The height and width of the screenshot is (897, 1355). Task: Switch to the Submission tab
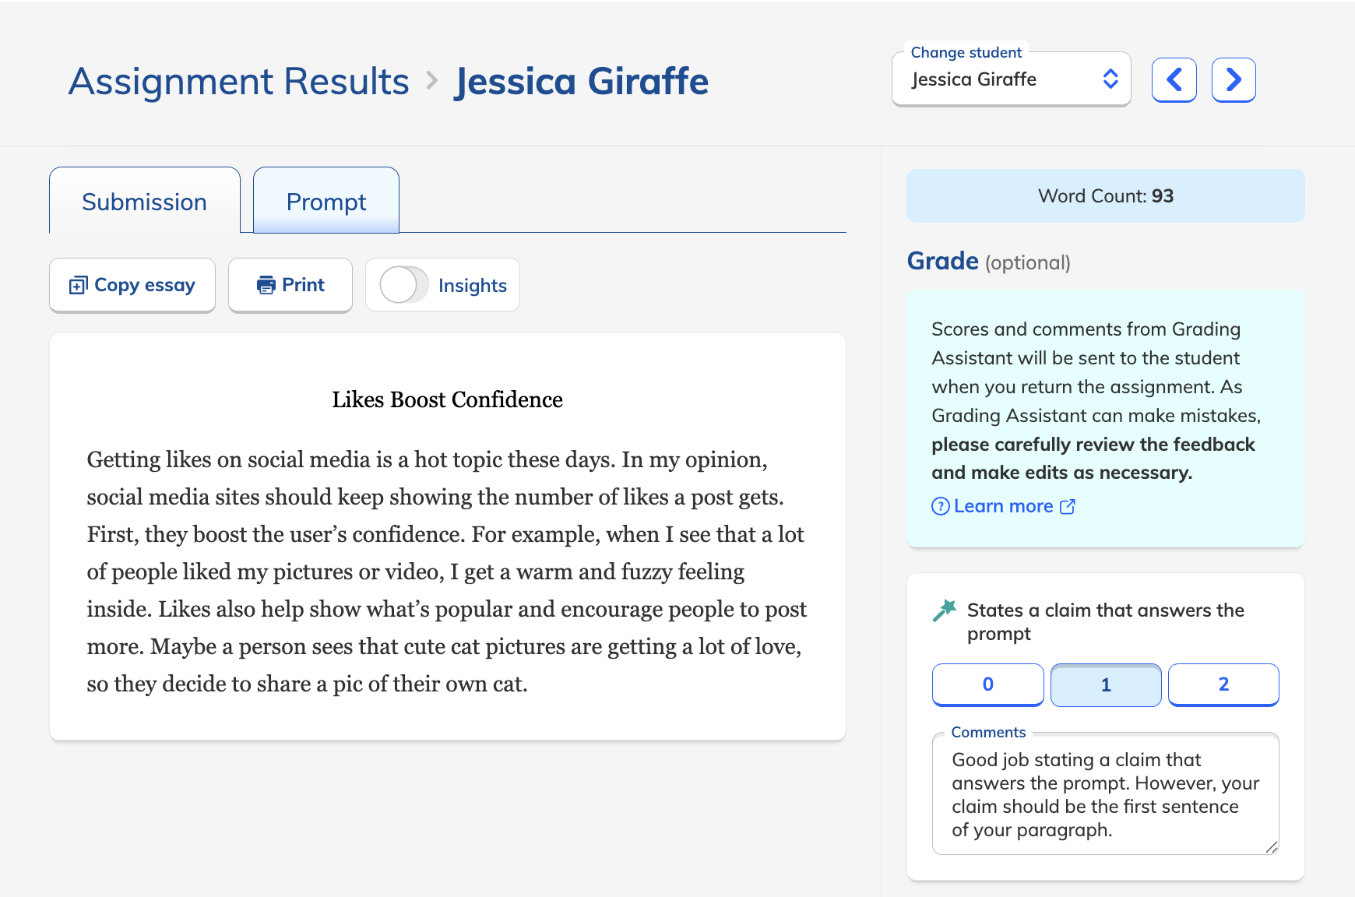[143, 201]
